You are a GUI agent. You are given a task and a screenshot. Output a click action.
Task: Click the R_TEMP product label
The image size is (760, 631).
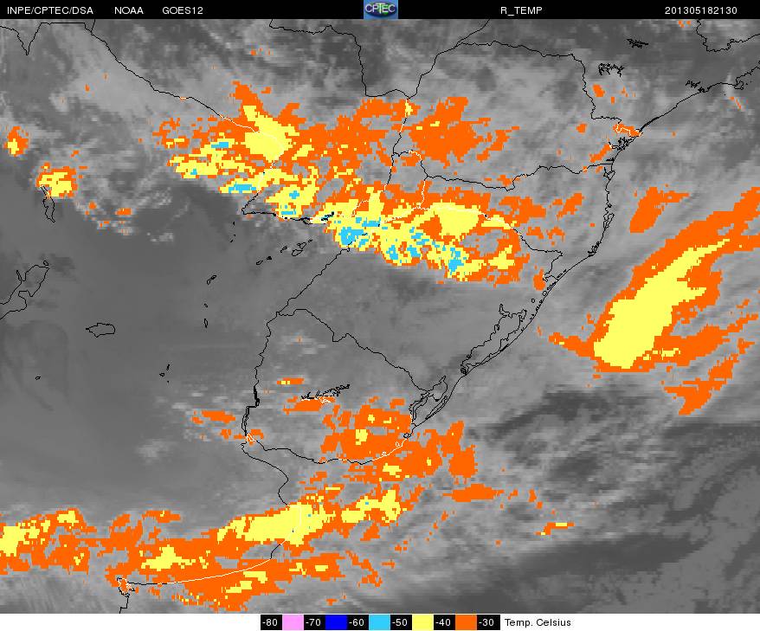coord(521,10)
